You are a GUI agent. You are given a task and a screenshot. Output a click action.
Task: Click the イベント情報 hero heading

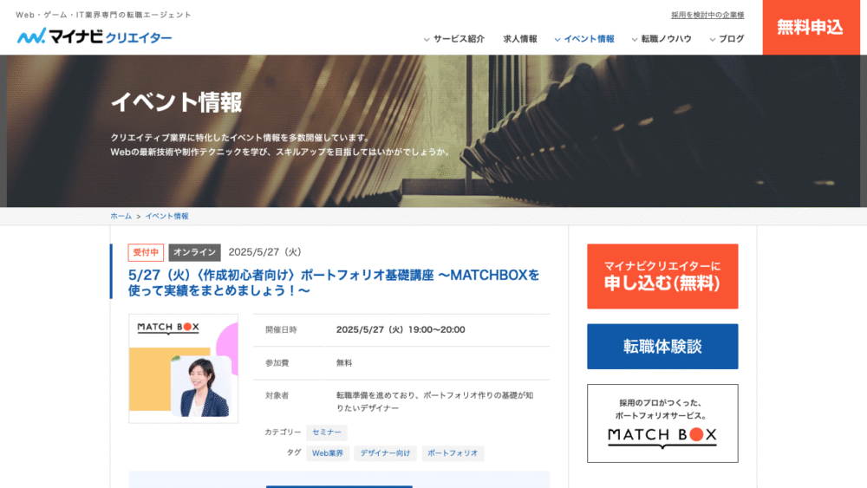click(176, 102)
